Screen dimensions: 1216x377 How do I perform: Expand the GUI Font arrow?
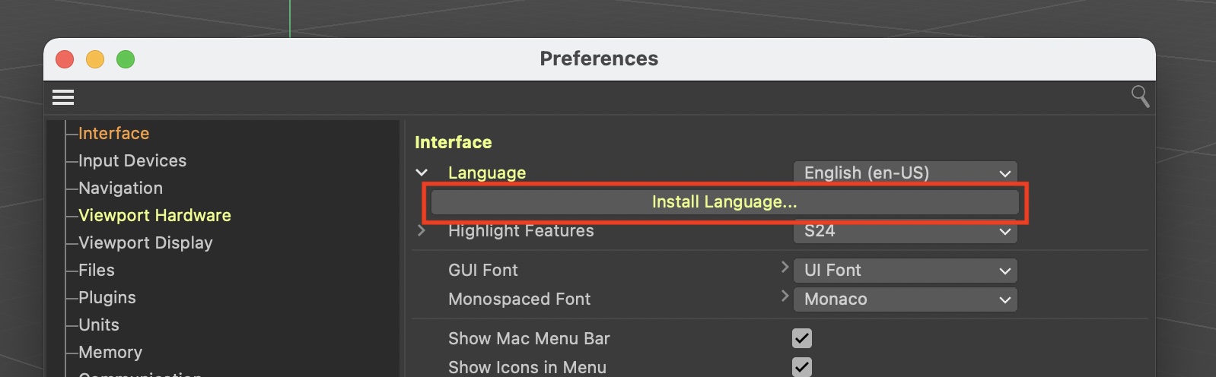point(785,268)
